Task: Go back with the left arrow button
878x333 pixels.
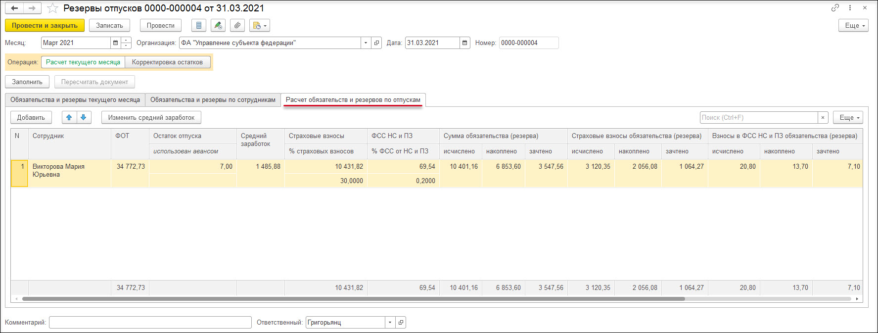Action: tap(14, 8)
